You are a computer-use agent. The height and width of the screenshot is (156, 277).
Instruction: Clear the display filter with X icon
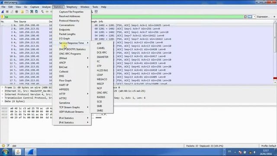pyautogui.click(x=245, y=16)
